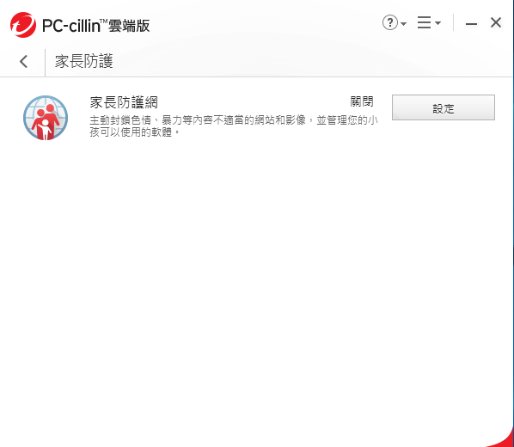This screenshot has height=447, width=514.
Task: Select the 家長防護網 heading
Action: [x=124, y=102]
